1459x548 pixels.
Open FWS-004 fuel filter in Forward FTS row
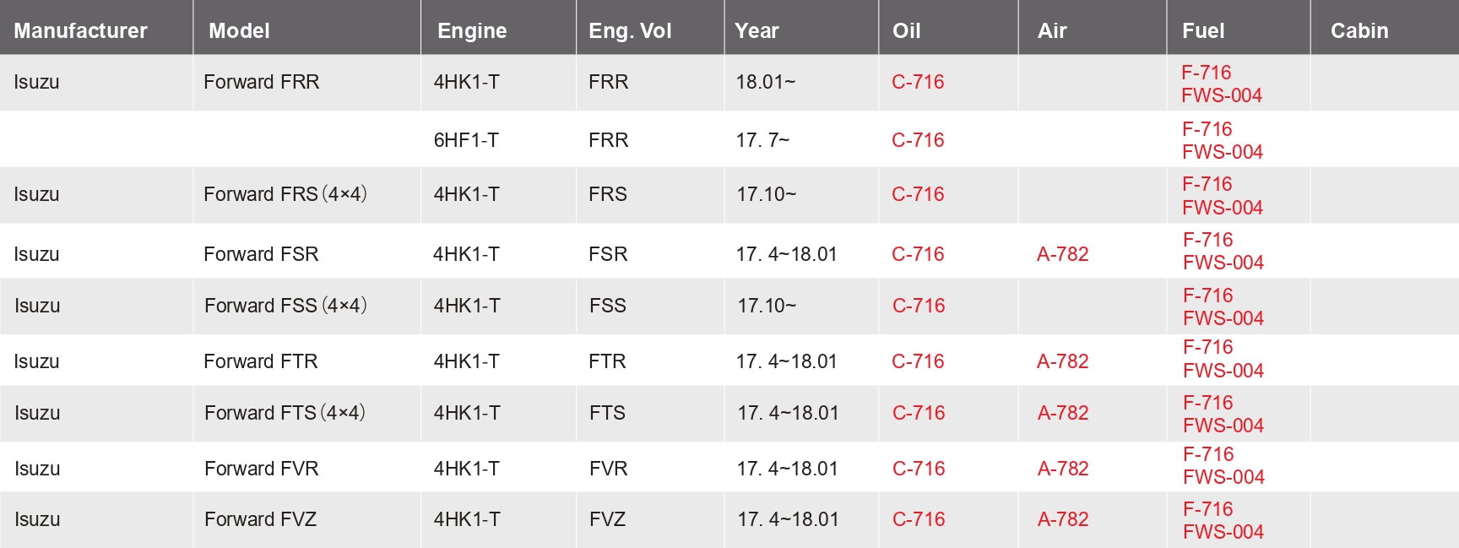(x=1223, y=426)
